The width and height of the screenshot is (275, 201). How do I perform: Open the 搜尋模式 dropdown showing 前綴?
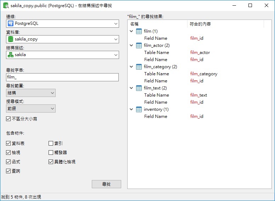31,109
